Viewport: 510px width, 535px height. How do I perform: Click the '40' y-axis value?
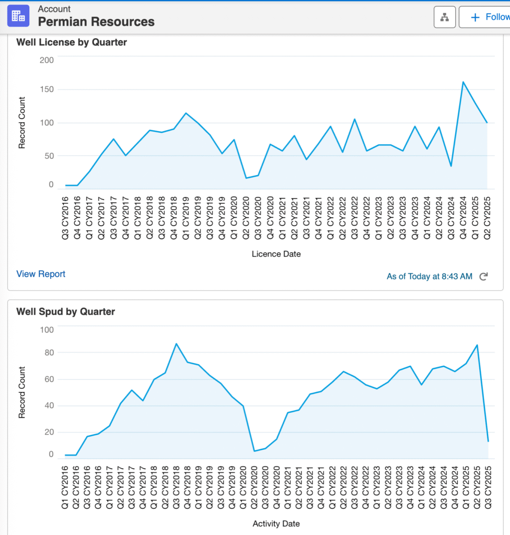pyautogui.click(x=49, y=405)
